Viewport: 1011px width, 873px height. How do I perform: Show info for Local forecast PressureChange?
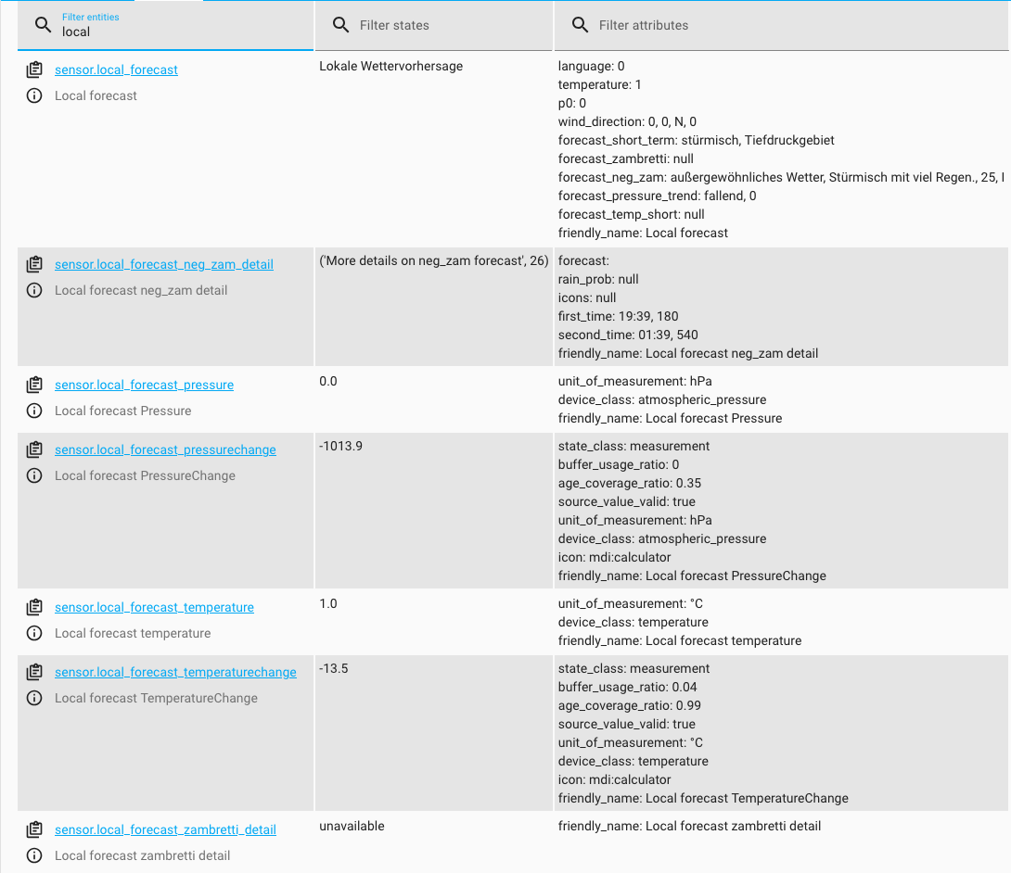[x=34, y=475]
